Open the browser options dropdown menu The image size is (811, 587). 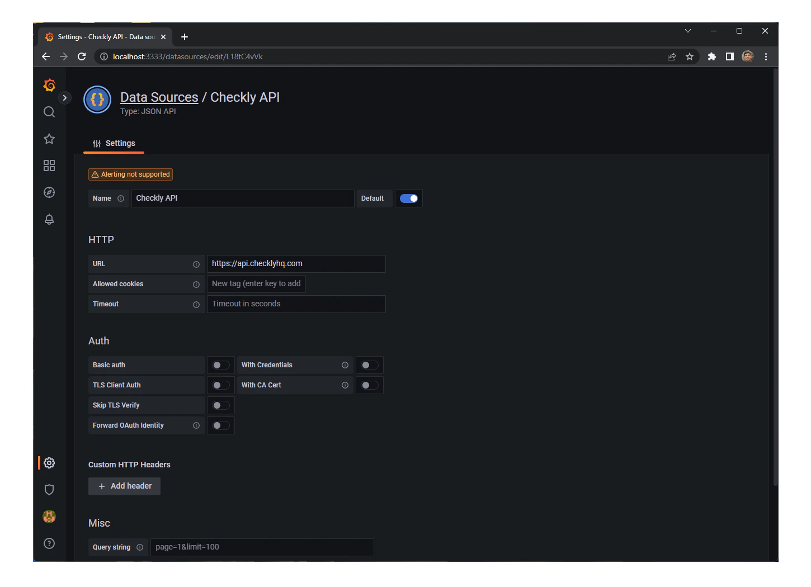766,56
